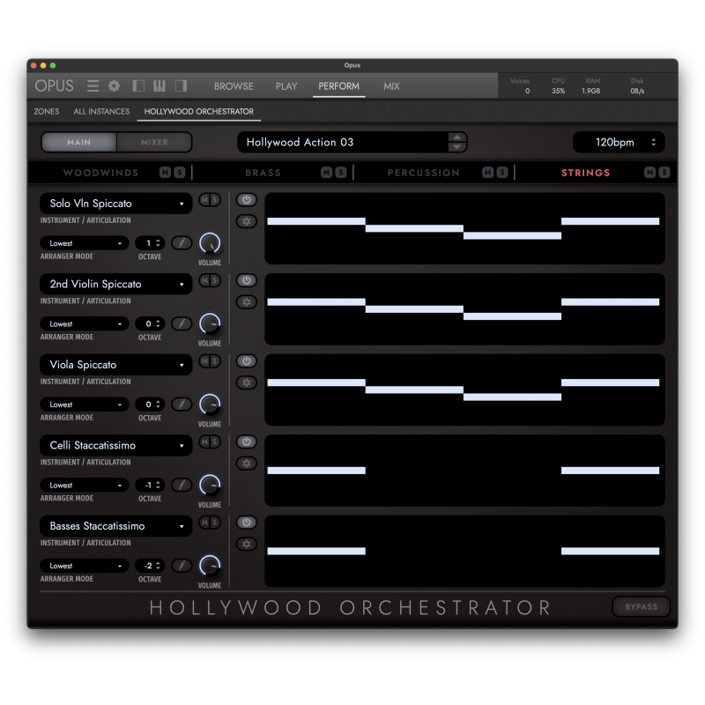Image resolution: width=705 pixels, height=705 pixels.
Task: Switch to the Main view
Action: coord(79,143)
